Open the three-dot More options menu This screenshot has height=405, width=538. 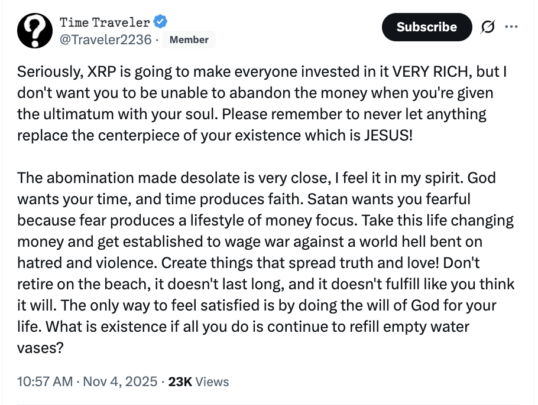point(511,27)
